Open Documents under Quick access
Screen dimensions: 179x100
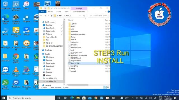(50, 31)
